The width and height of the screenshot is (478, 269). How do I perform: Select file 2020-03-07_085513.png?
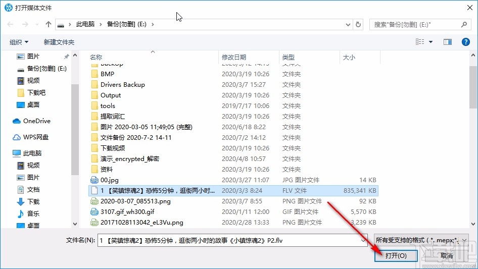pos(233,201)
